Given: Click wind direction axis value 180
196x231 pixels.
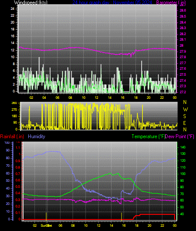Looking at the screenshot, I should coord(14,116).
